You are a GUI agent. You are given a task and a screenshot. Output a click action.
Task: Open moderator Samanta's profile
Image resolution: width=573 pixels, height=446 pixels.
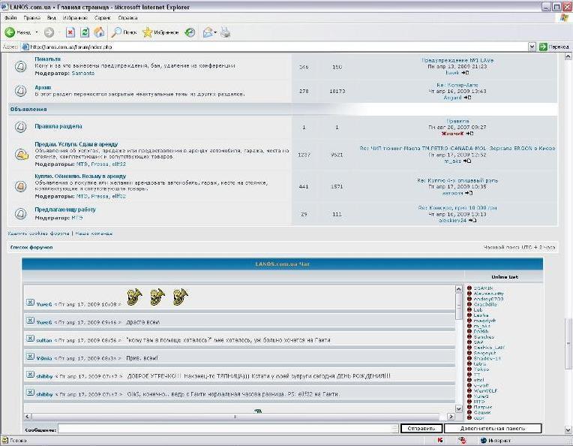pos(83,73)
